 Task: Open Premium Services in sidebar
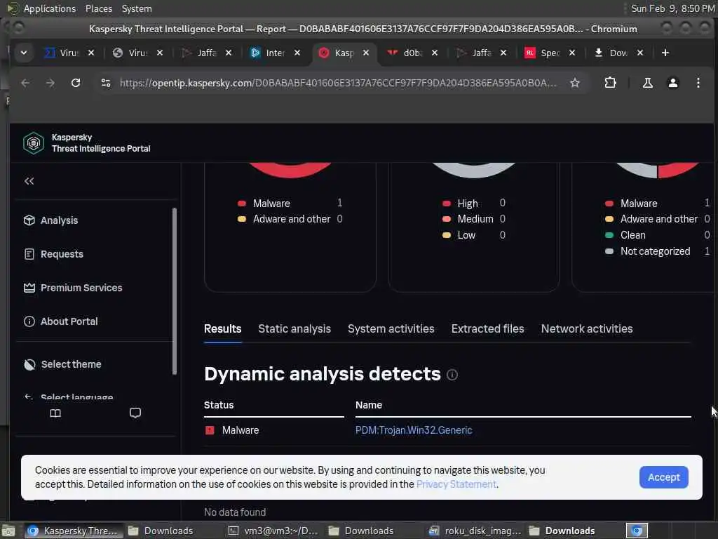coord(73,288)
